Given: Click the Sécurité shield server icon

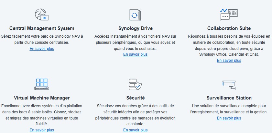Looking at the screenshot, I should tap(135, 84).
